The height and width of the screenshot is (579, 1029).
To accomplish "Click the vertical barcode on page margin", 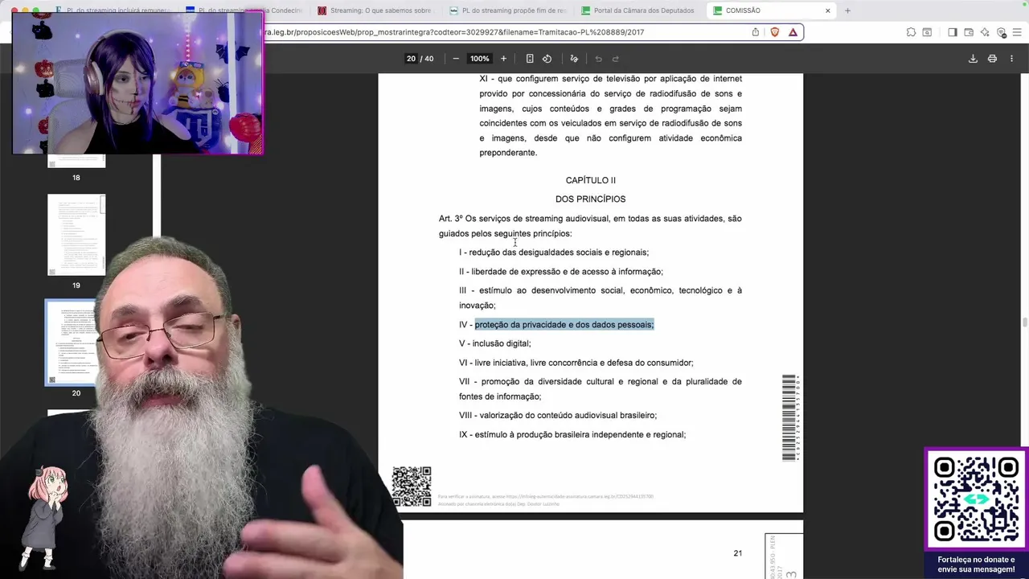I will [x=789, y=418].
